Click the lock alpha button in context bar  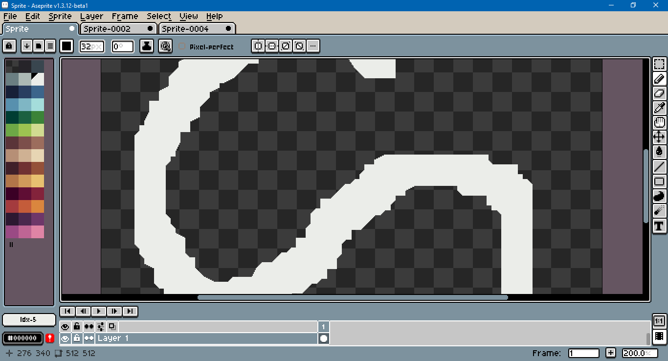point(9,46)
